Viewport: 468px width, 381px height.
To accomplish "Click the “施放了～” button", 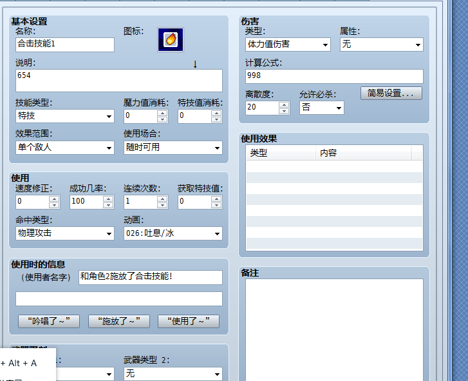I will [119, 321].
